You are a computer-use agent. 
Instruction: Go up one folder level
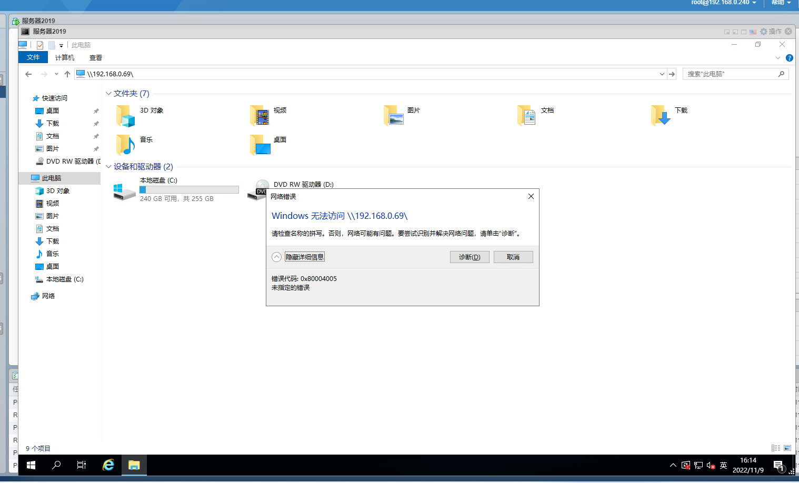(x=67, y=74)
